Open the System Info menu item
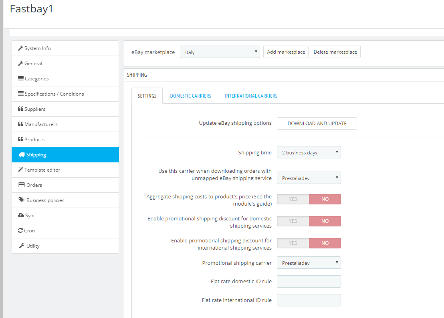 pyautogui.click(x=65, y=48)
